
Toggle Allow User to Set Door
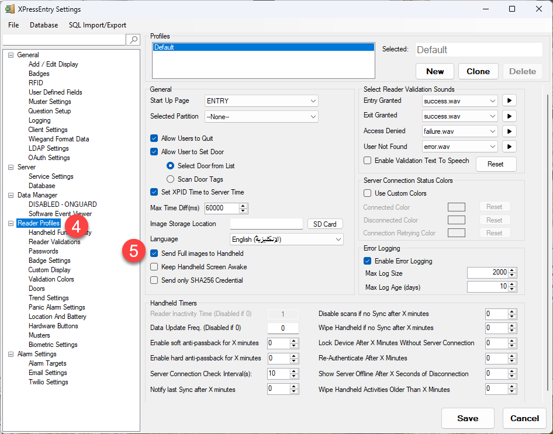(154, 151)
